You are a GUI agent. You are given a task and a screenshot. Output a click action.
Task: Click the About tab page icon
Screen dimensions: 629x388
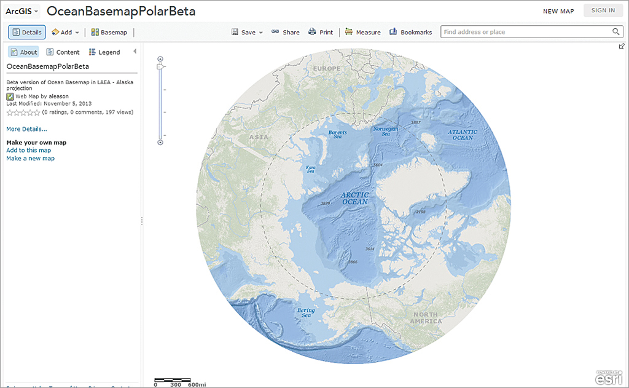coord(14,52)
